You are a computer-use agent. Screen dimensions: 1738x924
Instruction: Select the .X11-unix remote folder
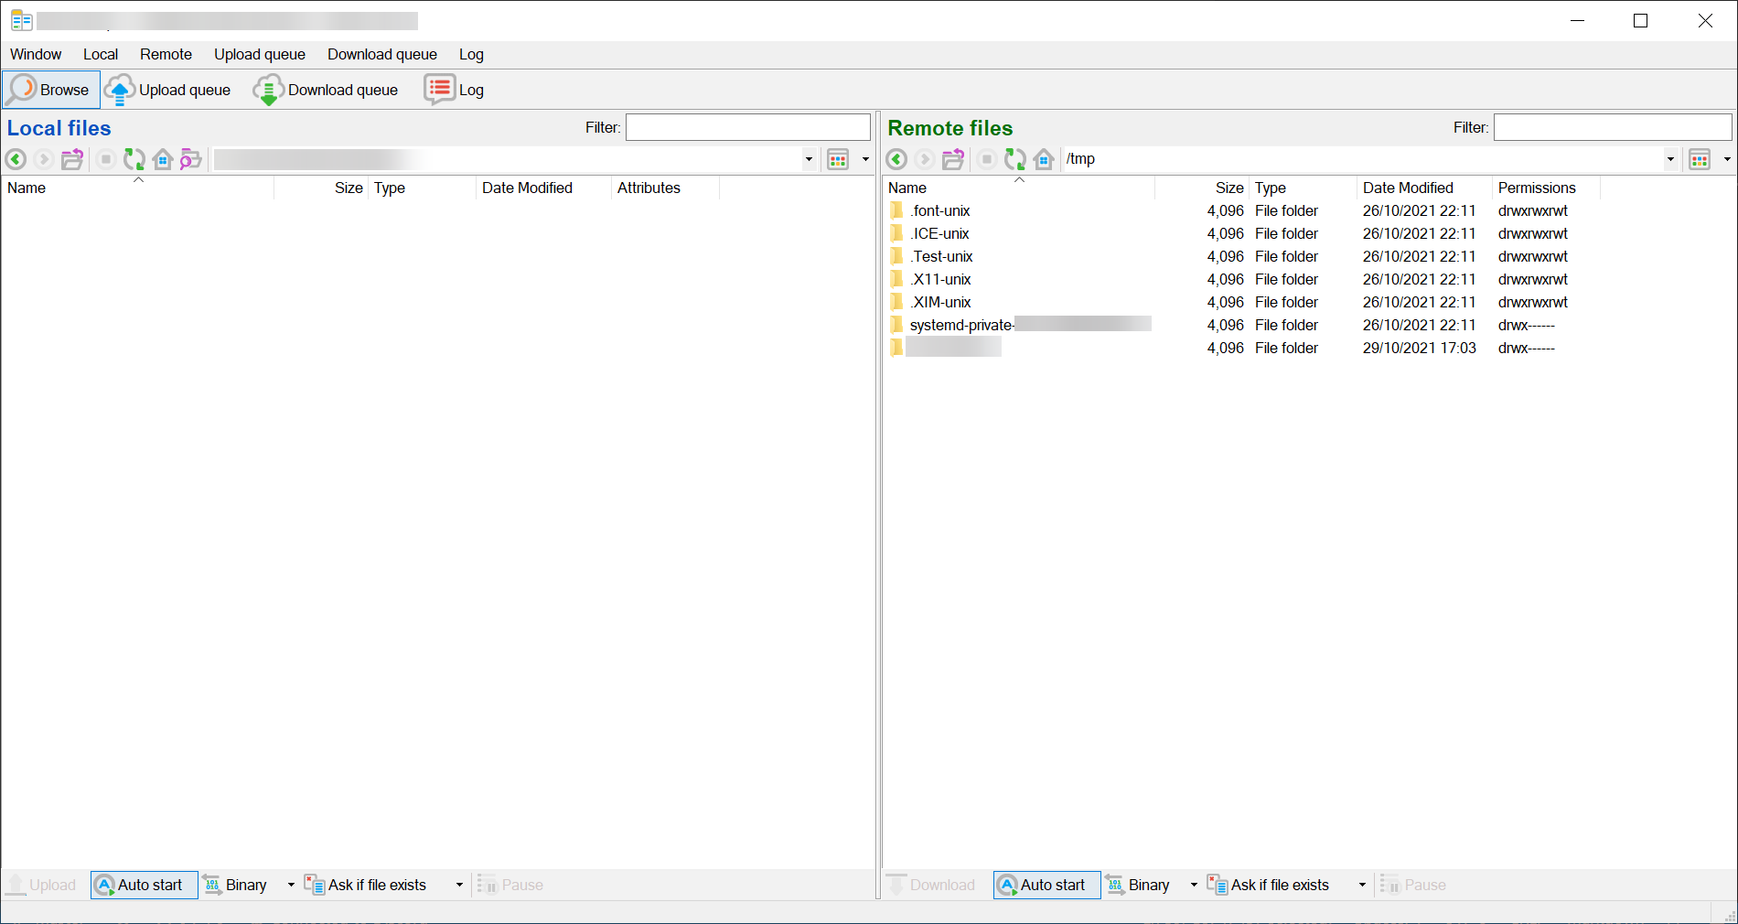[x=940, y=279]
